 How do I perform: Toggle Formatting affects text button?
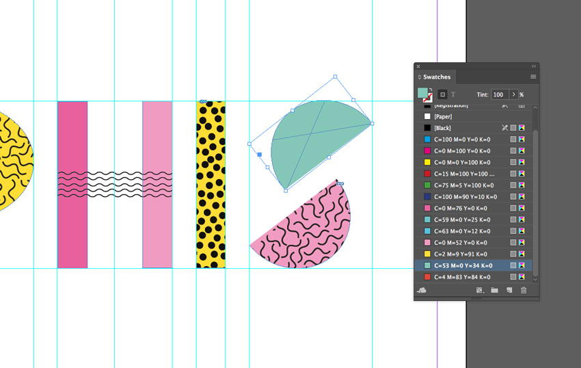point(452,94)
